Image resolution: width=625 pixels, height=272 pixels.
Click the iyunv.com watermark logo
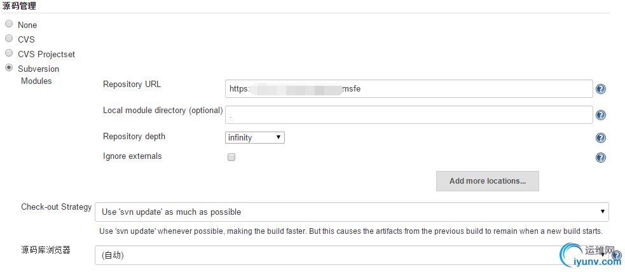[x=591, y=257]
